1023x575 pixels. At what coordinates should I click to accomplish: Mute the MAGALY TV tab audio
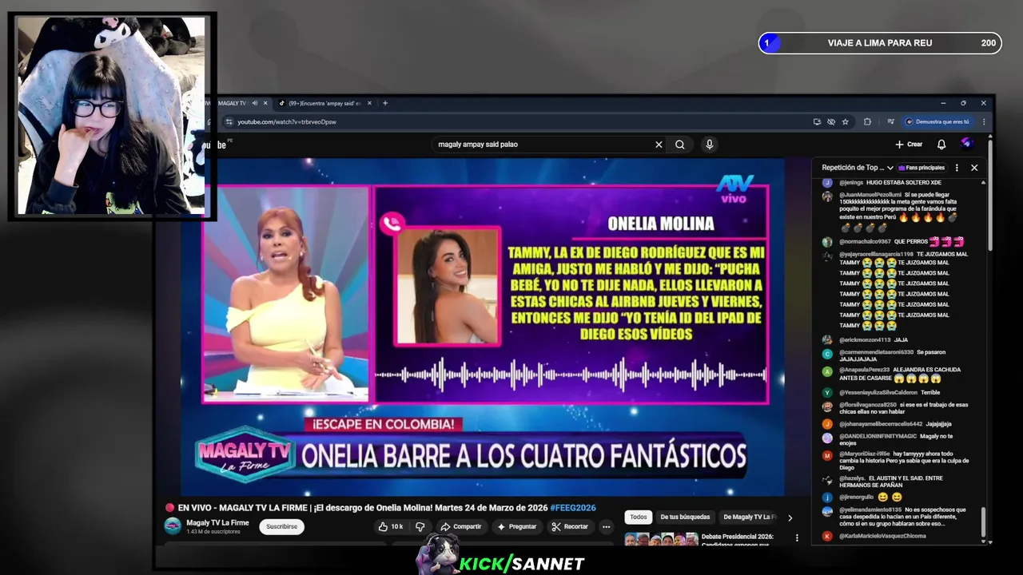255,103
